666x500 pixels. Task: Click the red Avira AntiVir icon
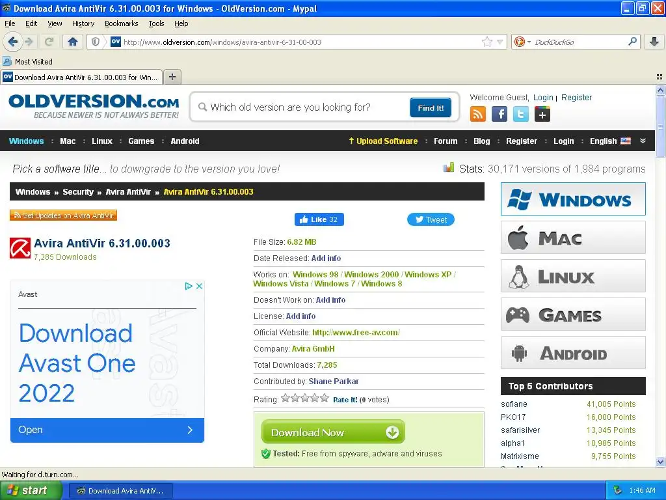pyautogui.click(x=20, y=248)
